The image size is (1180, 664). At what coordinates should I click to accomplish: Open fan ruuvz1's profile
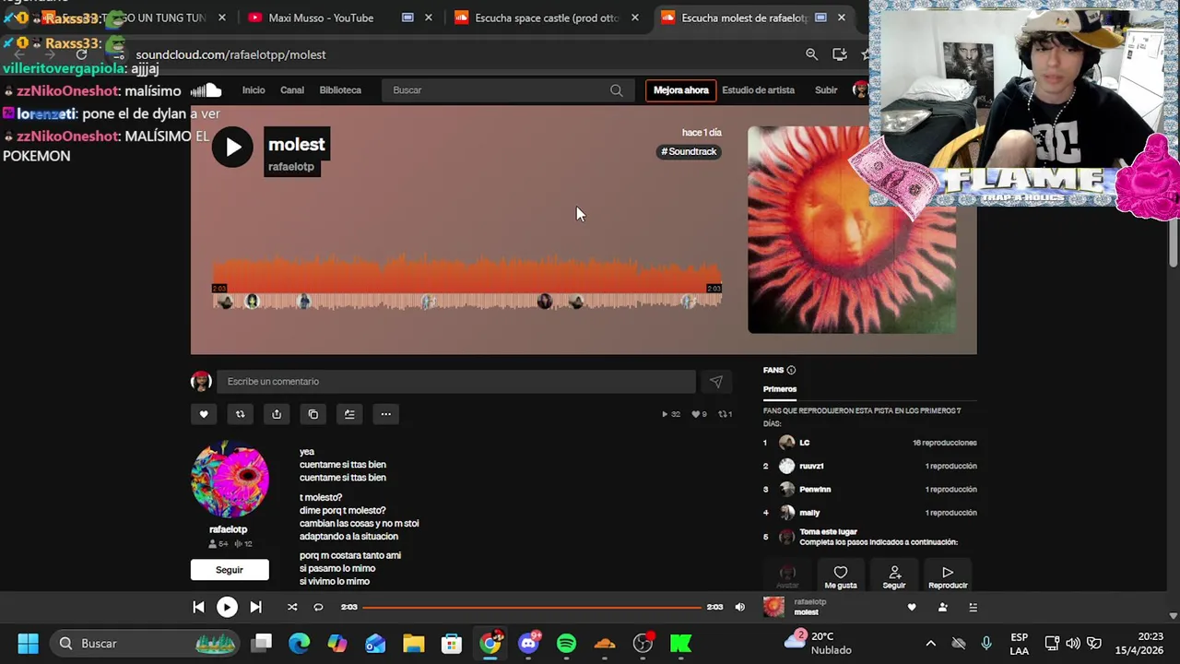811,466
